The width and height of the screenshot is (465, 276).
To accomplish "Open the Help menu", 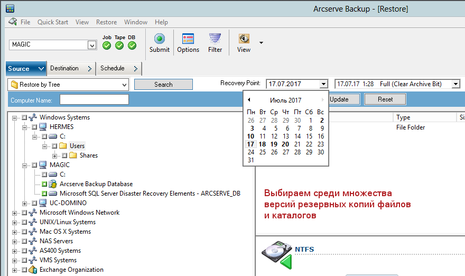I will [161, 22].
